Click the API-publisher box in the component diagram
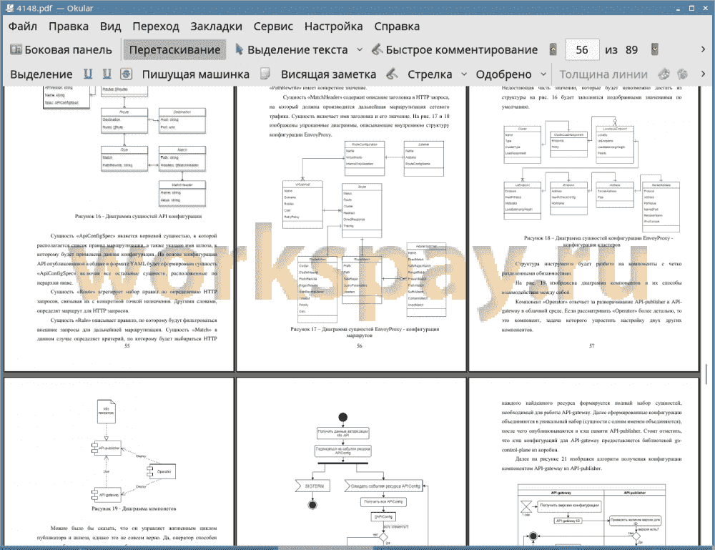The width and height of the screenshot is (715, 550). [x=107, y=448]
